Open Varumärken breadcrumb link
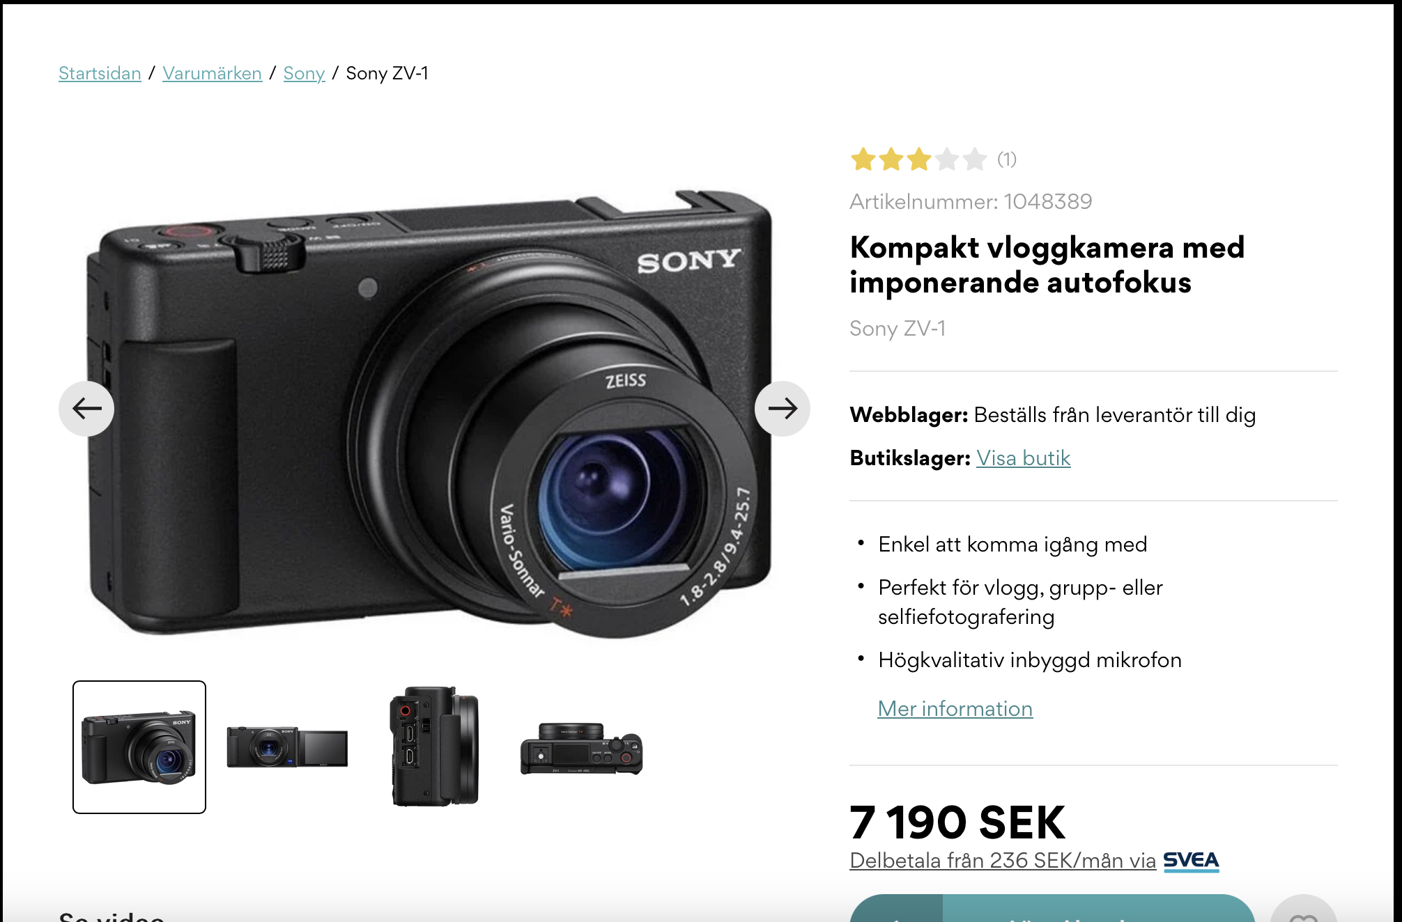This screenshot has height=922, width=1402. click(212, 73)
